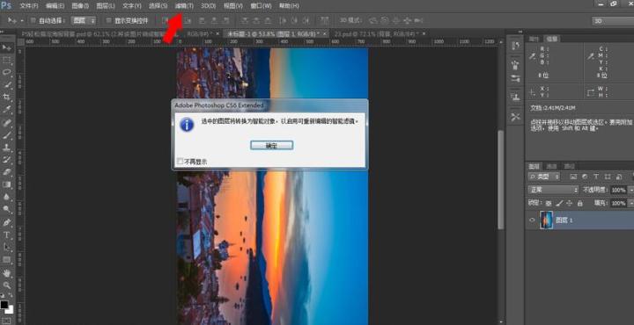The height and width of the screenshot is (325, 634).
Task: Select the Hand tool
Action: (7, 273)
